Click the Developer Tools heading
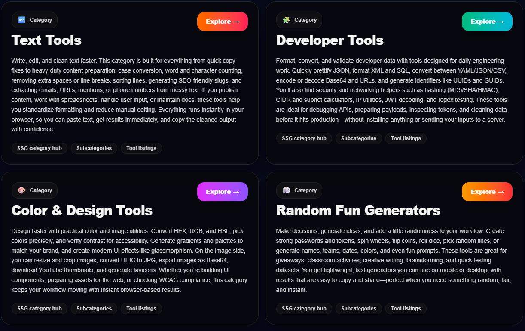 tap(330, 40)
